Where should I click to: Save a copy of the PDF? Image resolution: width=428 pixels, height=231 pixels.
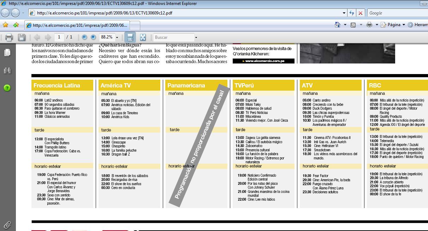pos(22,37)
